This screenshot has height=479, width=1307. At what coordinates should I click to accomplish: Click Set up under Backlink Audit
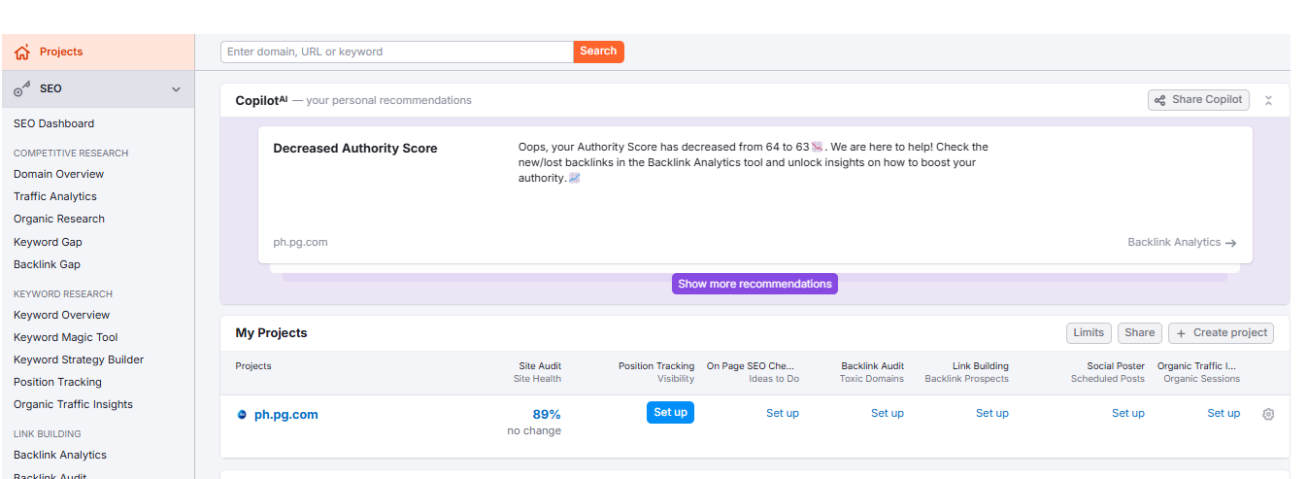click(887, 413)
